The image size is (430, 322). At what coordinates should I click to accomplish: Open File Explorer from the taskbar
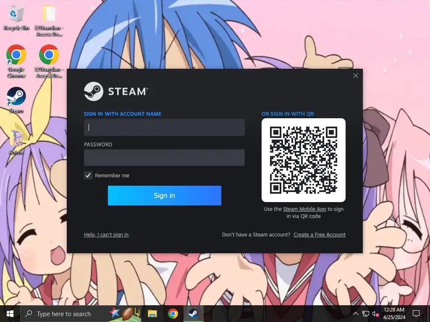point(152,314)
